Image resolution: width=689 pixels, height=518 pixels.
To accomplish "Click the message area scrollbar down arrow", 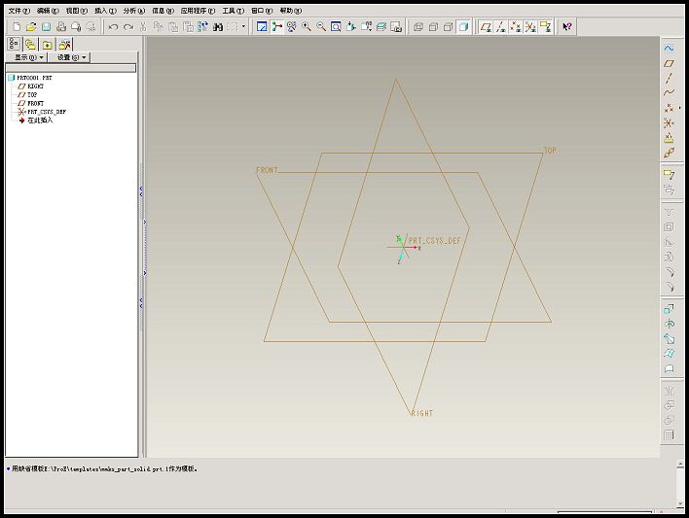I will 680,503.
